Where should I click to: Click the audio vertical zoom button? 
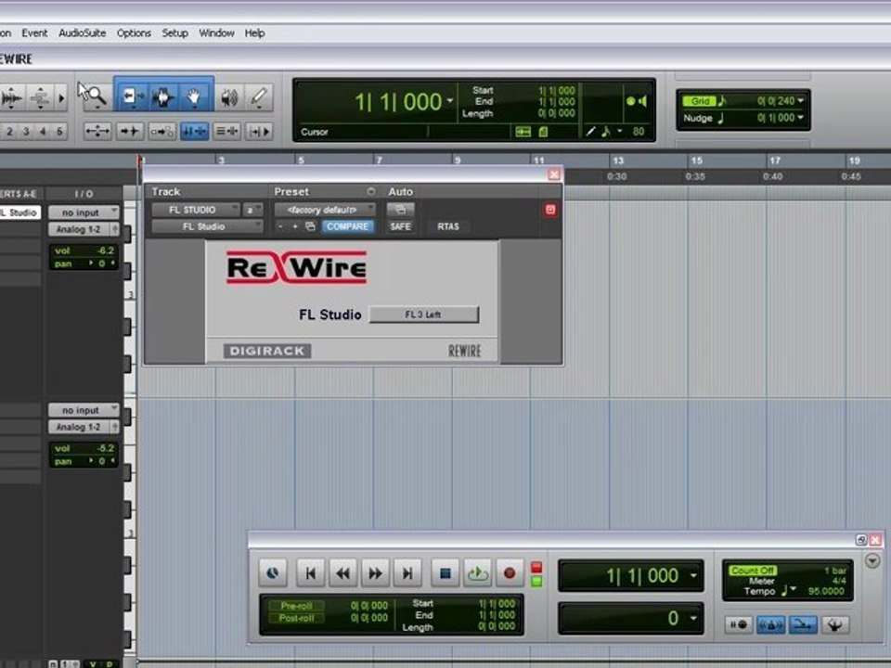(12, 97)
